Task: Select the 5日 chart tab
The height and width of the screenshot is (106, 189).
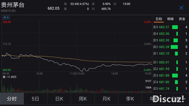Action: point(35,99)
